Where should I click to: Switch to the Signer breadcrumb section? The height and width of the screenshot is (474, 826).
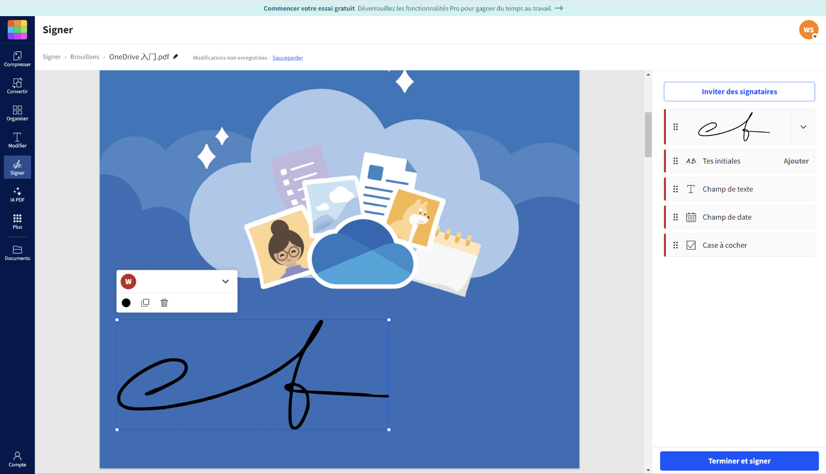[x=52, y=56]
